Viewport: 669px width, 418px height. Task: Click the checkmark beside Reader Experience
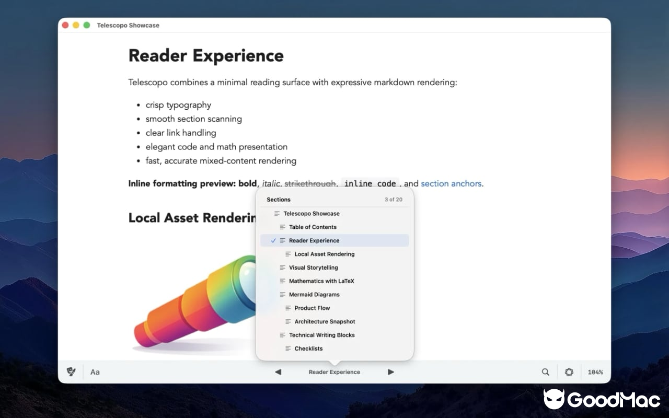click(273, 241)
